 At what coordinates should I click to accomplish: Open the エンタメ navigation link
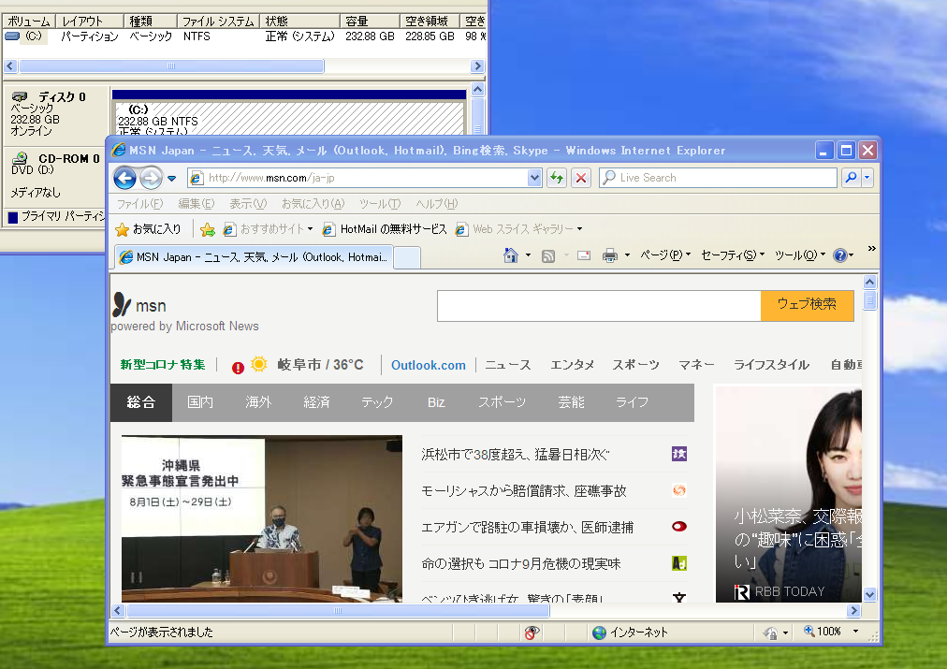pos(572,365)
